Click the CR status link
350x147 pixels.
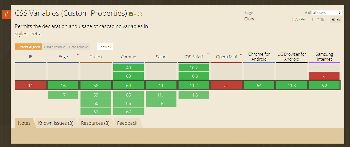pos(139,14)
